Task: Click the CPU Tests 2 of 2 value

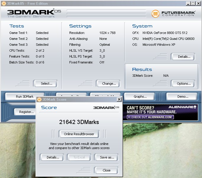Action: click(x=40, y=50)
